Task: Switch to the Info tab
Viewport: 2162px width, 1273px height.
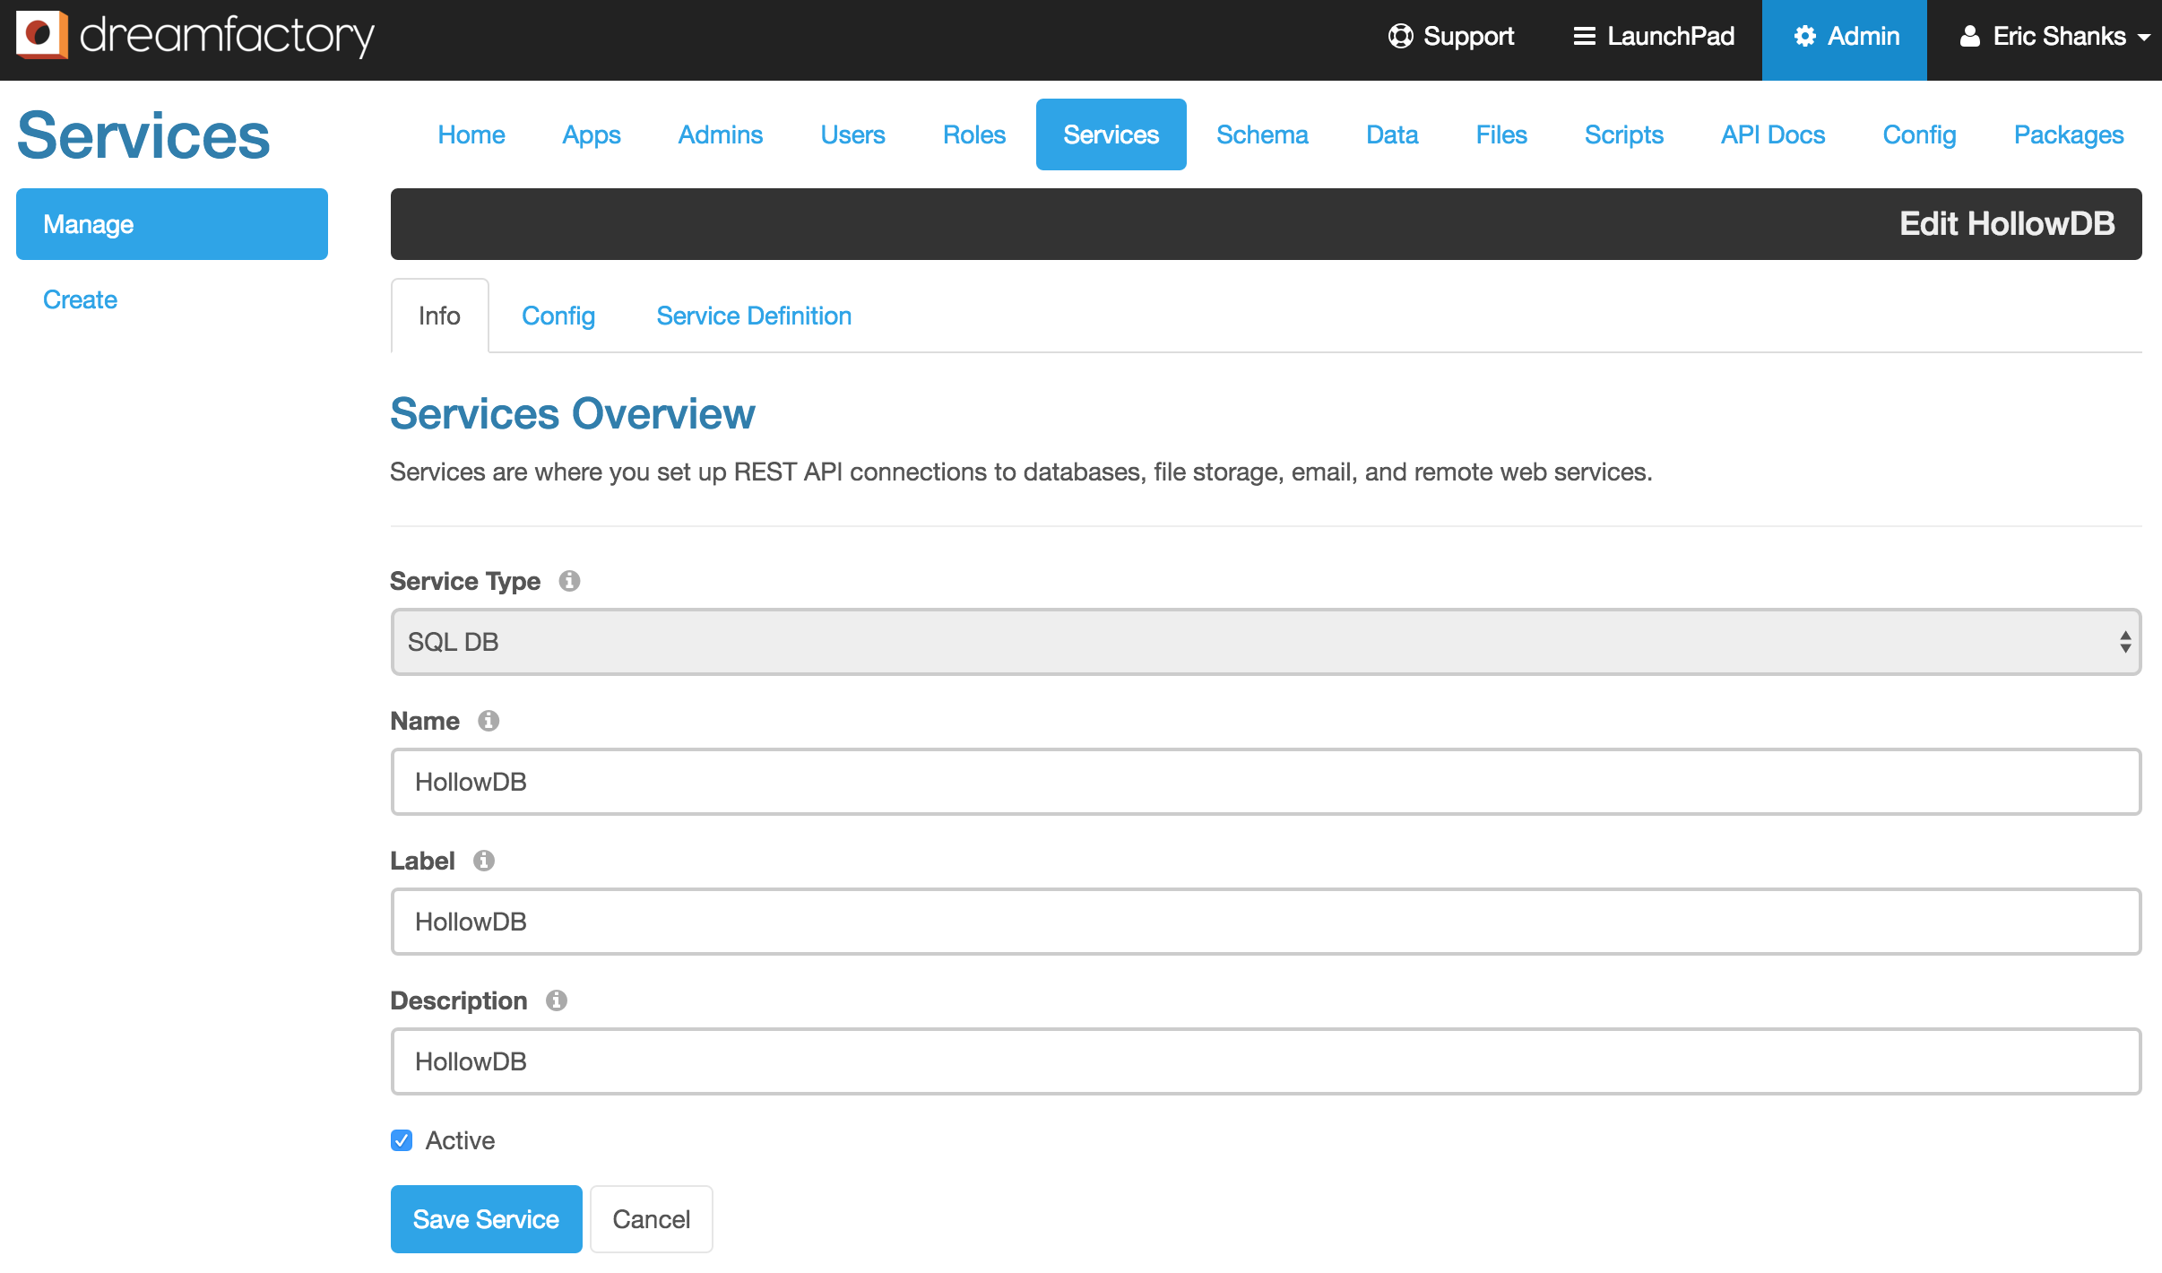Action: click(439, 316)
